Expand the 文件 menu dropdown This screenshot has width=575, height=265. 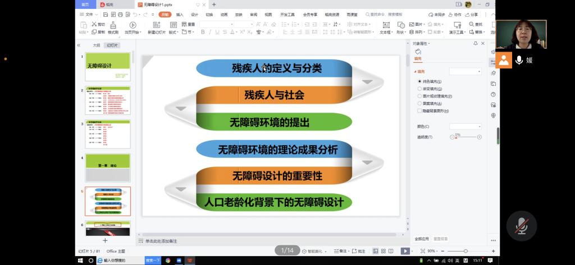click(90, 15)
